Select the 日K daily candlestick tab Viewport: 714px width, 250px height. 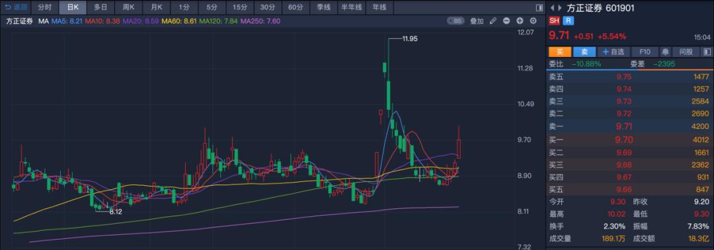point(73,7)
